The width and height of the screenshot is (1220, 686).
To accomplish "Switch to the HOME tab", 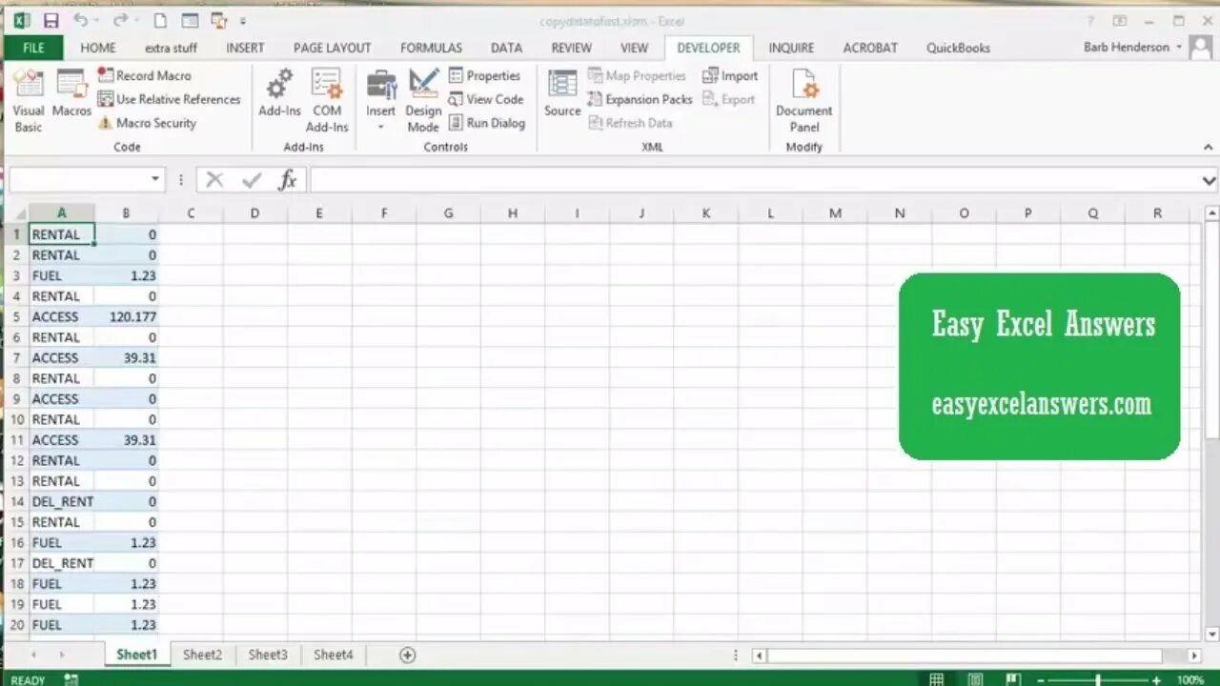I will pos(98,48).
